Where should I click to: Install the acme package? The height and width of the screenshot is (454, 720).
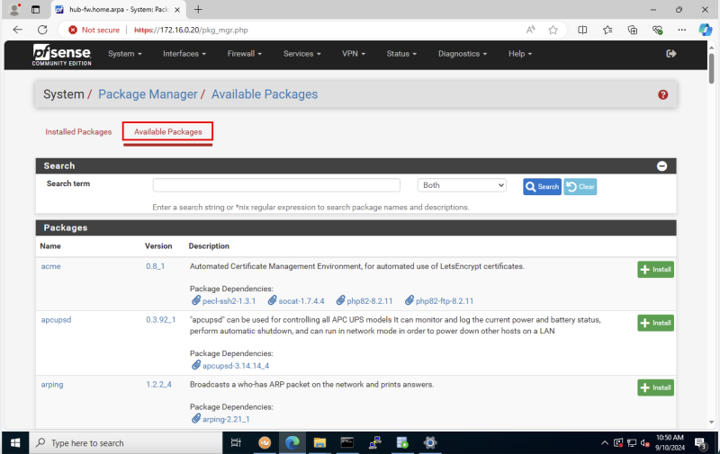pyautogui.click(x=655, y=269)
